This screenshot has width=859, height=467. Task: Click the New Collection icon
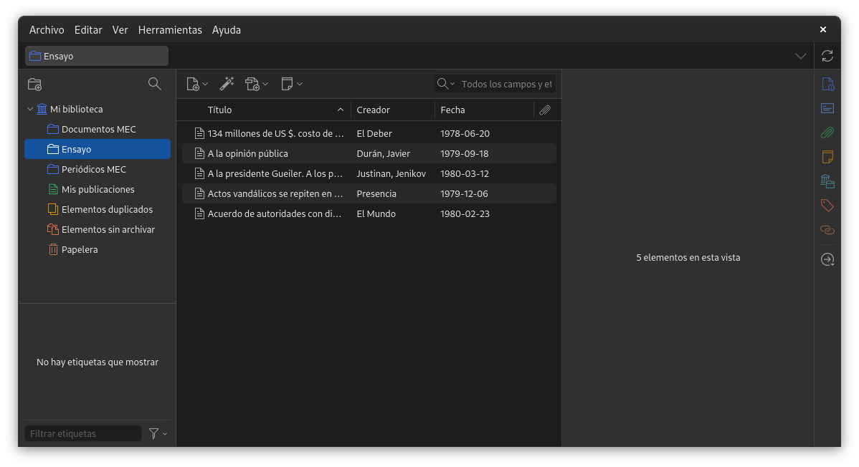34,84
